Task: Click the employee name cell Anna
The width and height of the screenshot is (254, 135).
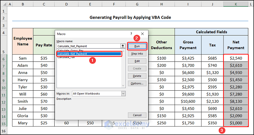Action: 23,73
